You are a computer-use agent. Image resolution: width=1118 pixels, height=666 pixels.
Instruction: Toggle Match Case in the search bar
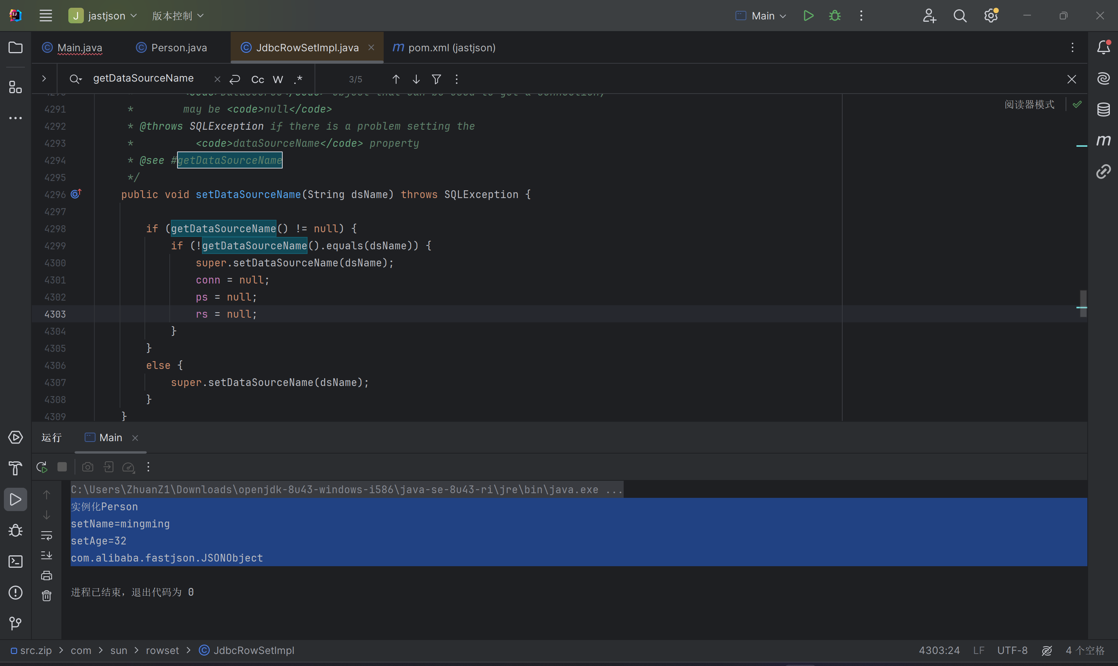coord(257,80)
